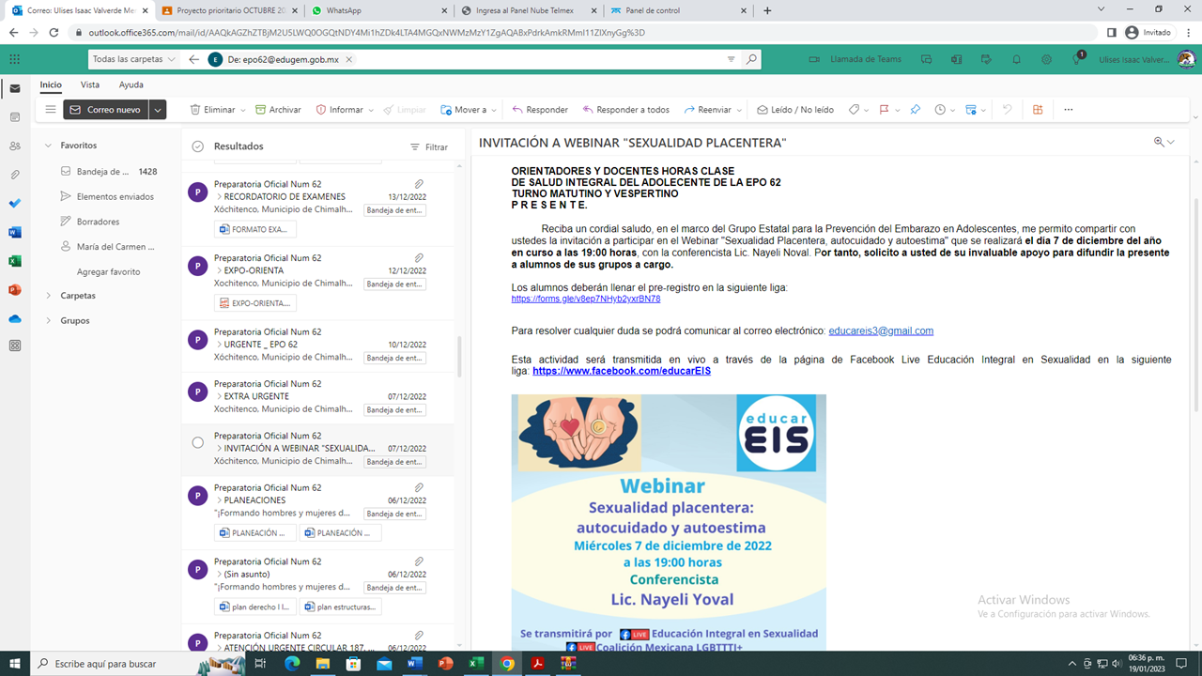This screenshot has width=1202, height=676.
Task: Open the Settings gear icon
Action: 1046,59
